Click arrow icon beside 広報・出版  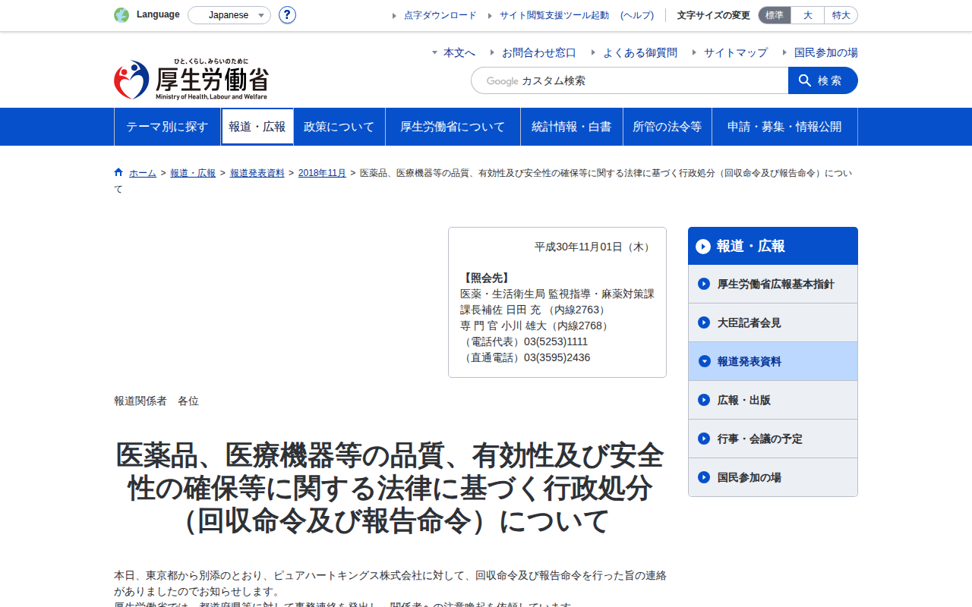tap(704, 400)
